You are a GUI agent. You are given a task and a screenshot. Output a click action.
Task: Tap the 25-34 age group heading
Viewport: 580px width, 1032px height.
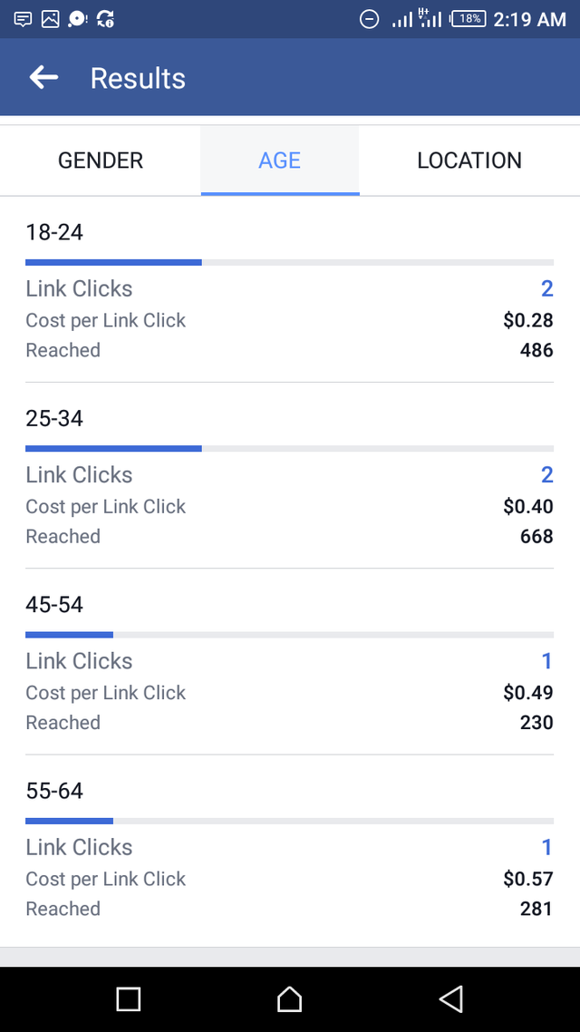tap(54, 418)
